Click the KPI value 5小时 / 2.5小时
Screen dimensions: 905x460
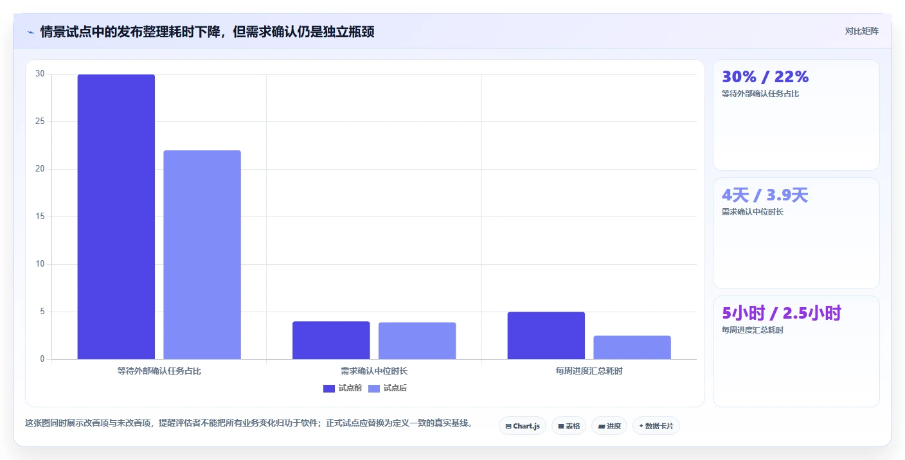tap(782, 314)
